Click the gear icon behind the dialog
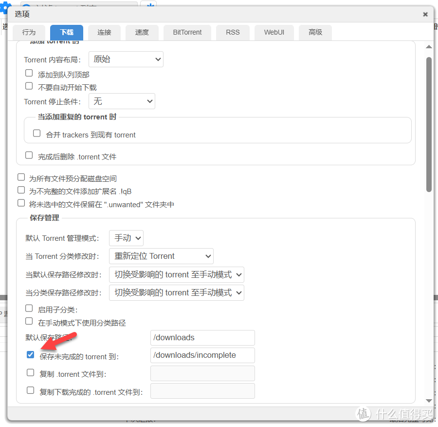 point(4,8)
